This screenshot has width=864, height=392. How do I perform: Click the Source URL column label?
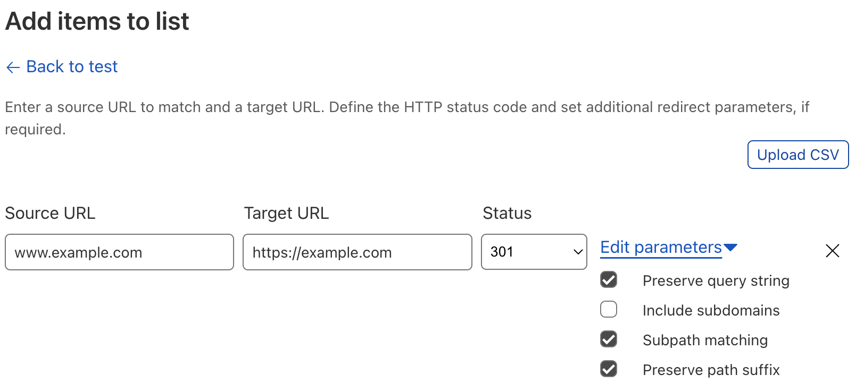50,213
